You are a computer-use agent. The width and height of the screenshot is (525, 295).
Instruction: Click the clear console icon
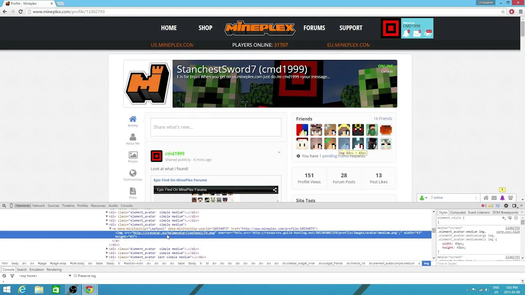[x=4, y=276]
